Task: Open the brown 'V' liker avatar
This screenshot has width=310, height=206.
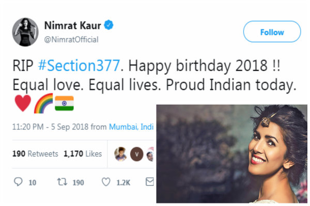Action: click(136, 153)
